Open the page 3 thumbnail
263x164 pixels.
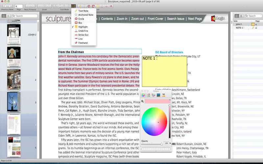(14, 102)
